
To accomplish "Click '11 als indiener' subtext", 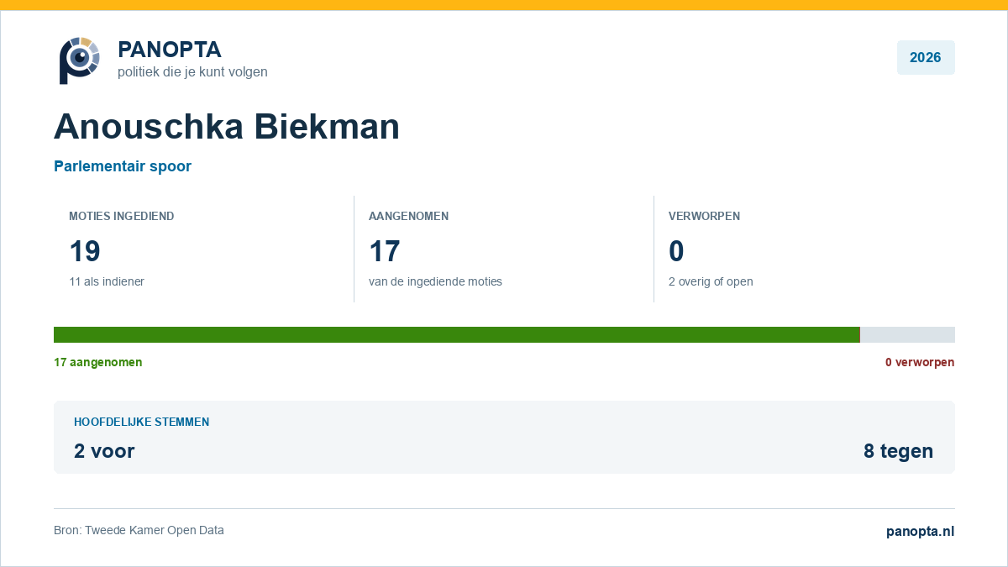I will click(x=107, y=281).
